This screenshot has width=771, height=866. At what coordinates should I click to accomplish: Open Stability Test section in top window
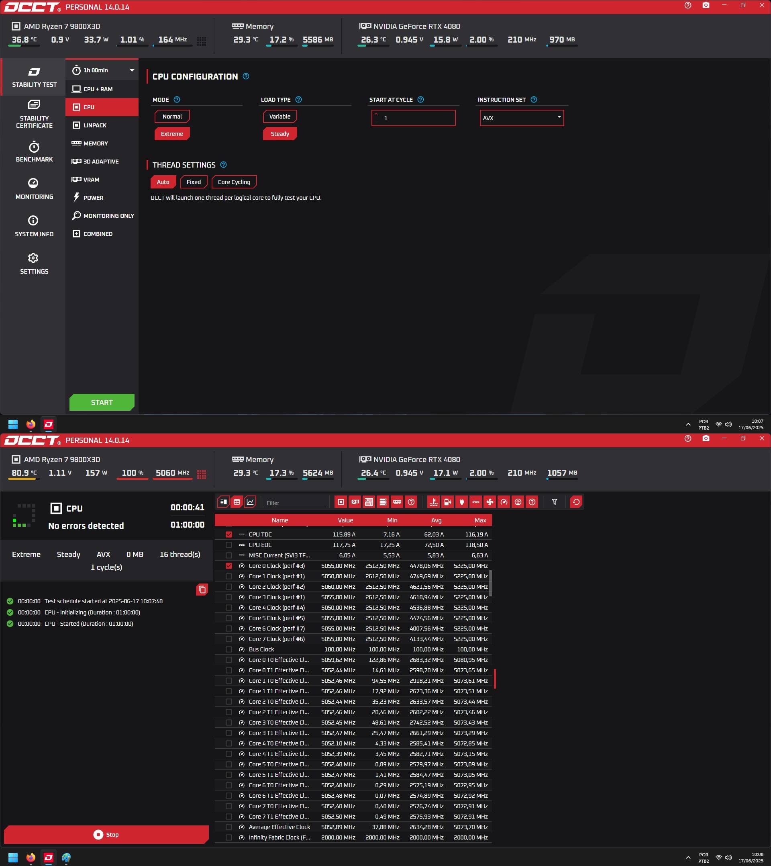[34, 77]
